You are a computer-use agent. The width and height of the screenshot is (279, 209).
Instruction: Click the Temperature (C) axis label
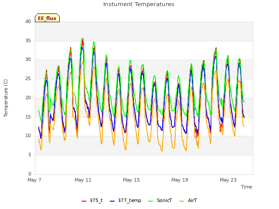coord(6,98)
